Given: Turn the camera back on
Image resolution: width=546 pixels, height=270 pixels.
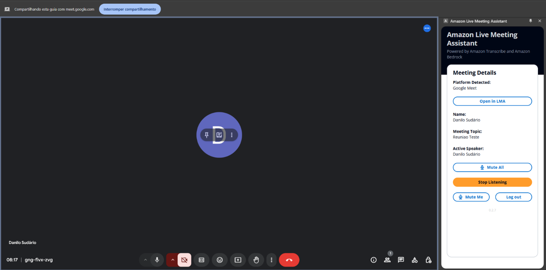Looking at the screenshot, I should pyautogui.click(x=184, y=260).
